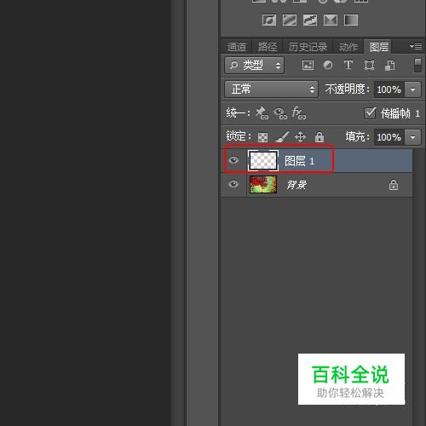Image resolution: width=426 pixels, height=426 pixels.
Task: Open the layers panel flyout menu
Action: point(416,46)
